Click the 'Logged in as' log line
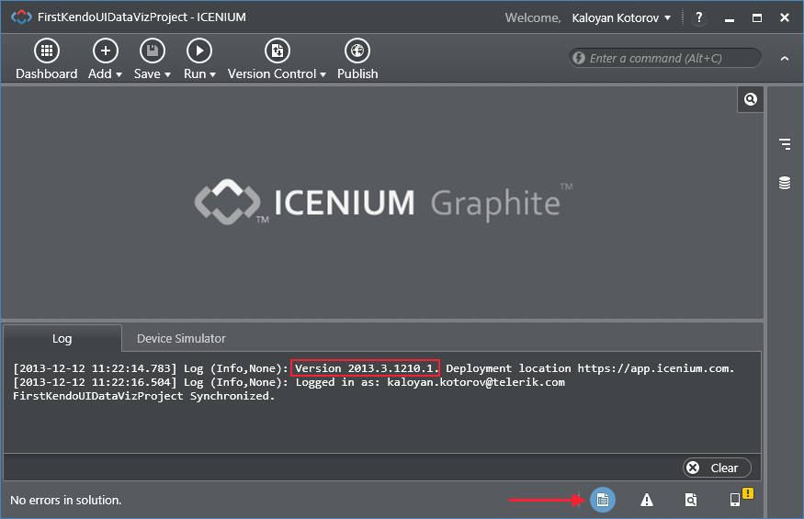Viewport: 804px width, 519px height. pyautogui.click(x=289, y=382)
